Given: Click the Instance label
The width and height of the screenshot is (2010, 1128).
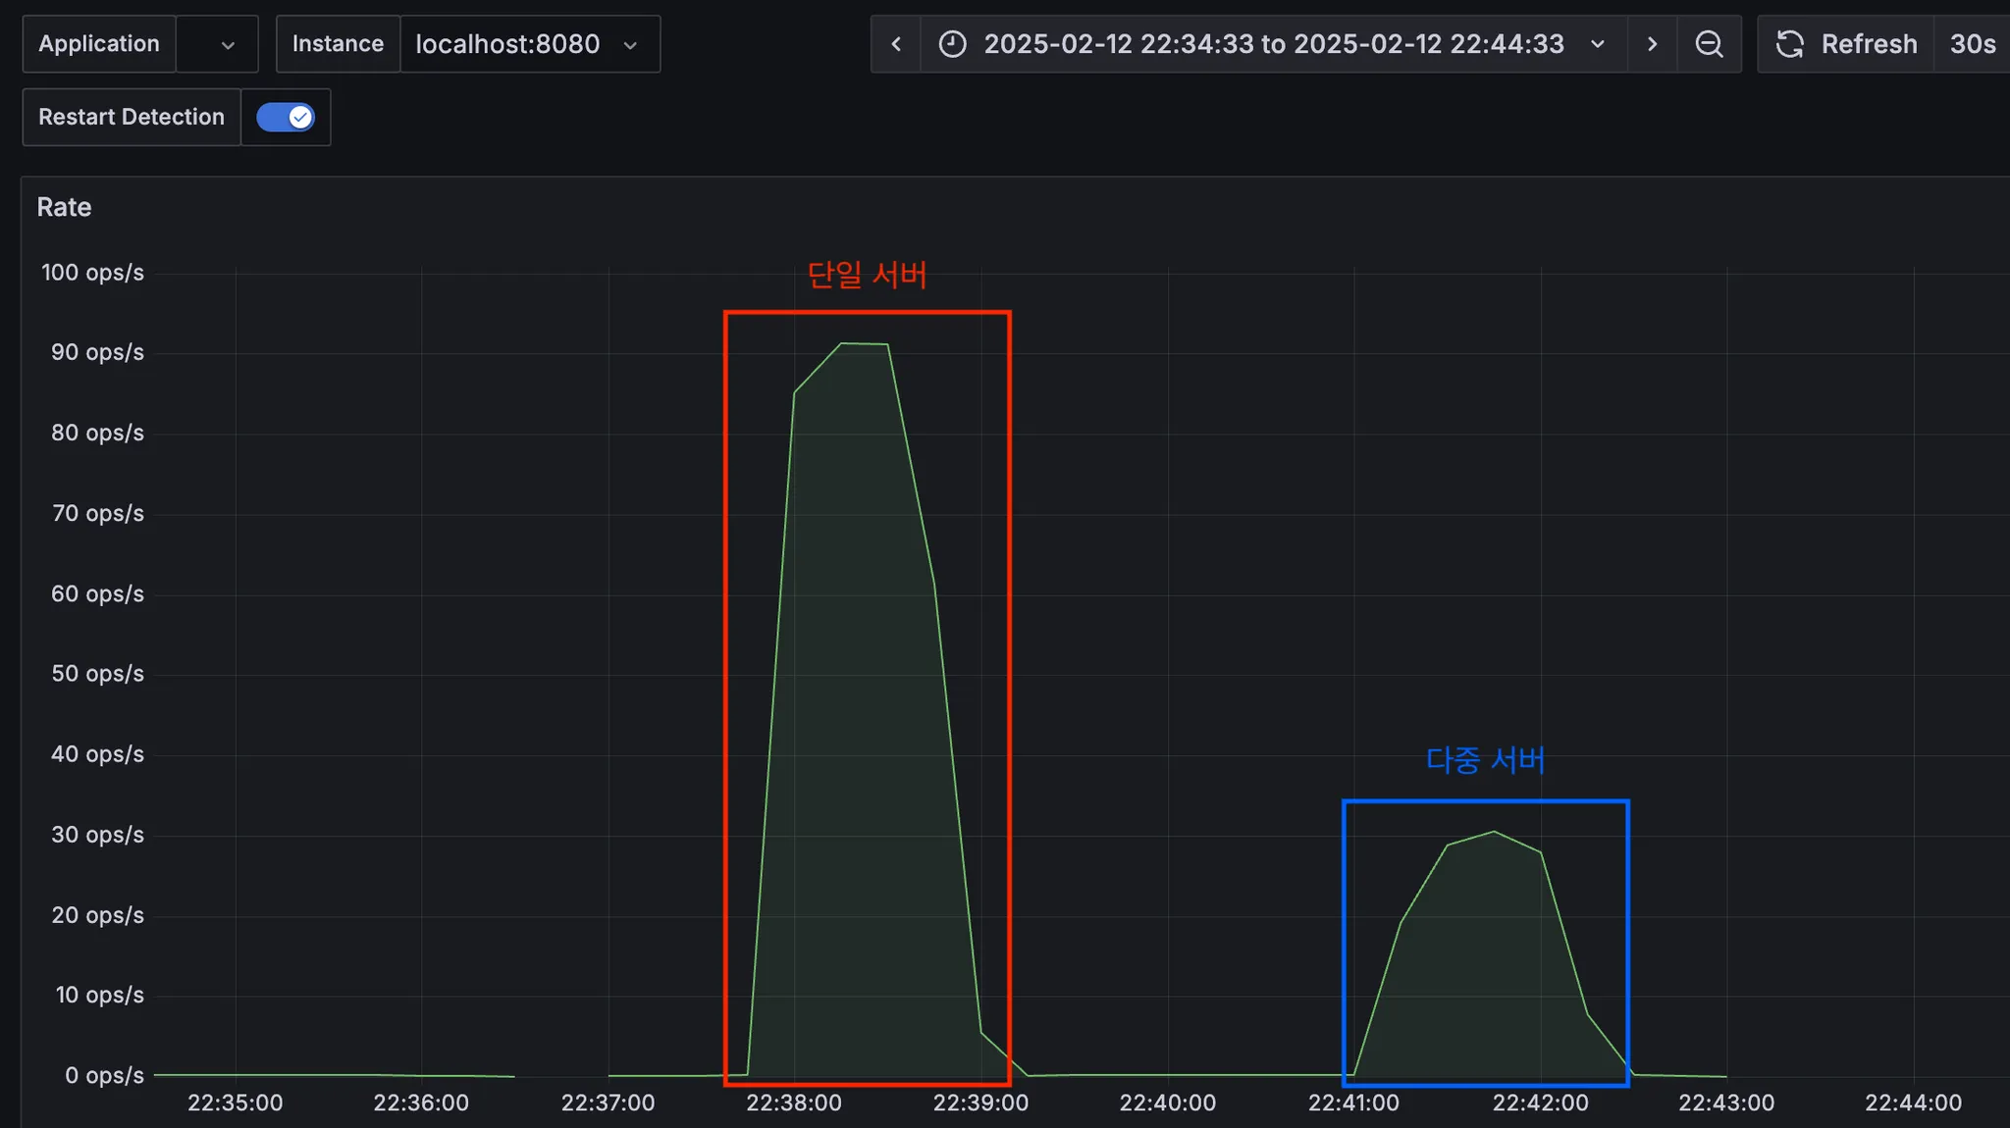Looking at the screenshot, I should click(338, 44).
